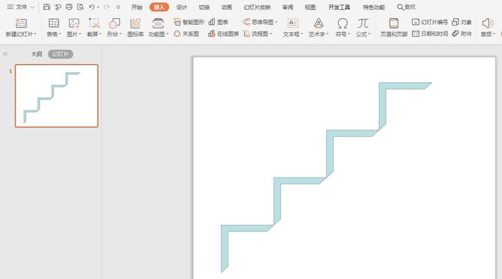
Task: Insert Date and Time (日期和时间)
Action: [x=430, y=34]
